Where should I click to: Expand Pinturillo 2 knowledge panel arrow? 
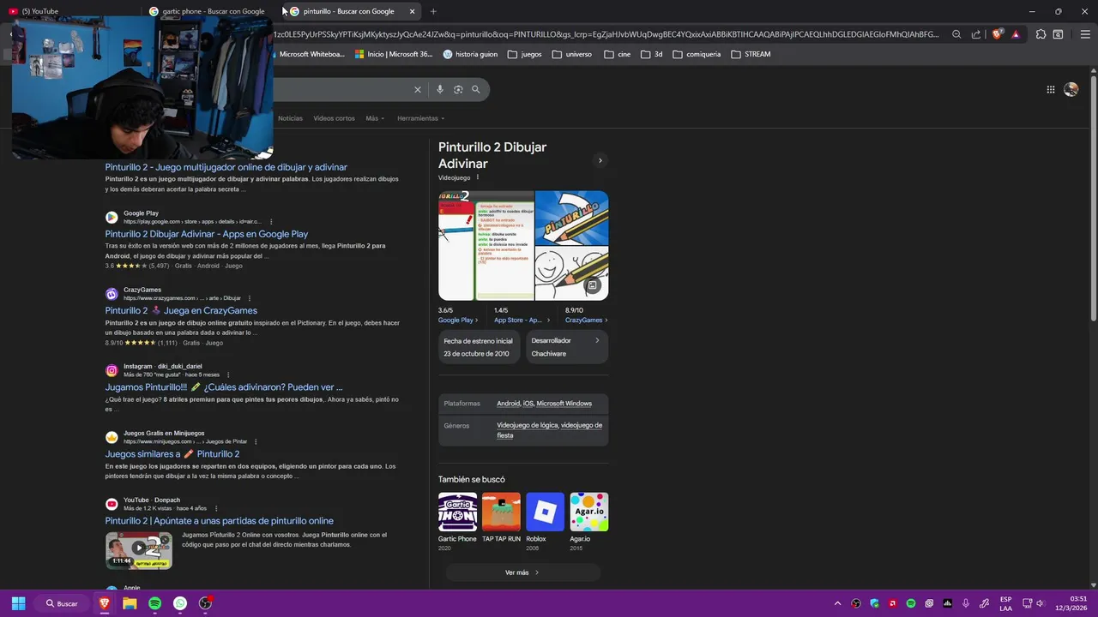[600, 160]
